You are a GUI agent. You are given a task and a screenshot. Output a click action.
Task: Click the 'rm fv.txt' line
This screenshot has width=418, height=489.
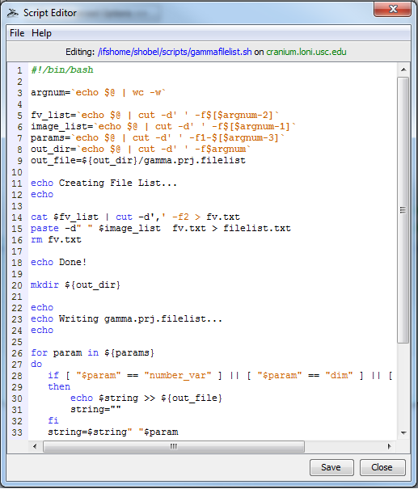point(56,240)
